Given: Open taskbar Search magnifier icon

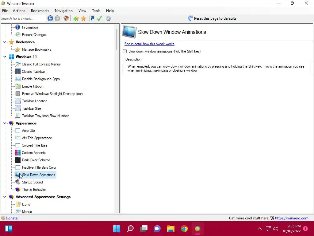Looking at the screenshot, I should point(130,229).
